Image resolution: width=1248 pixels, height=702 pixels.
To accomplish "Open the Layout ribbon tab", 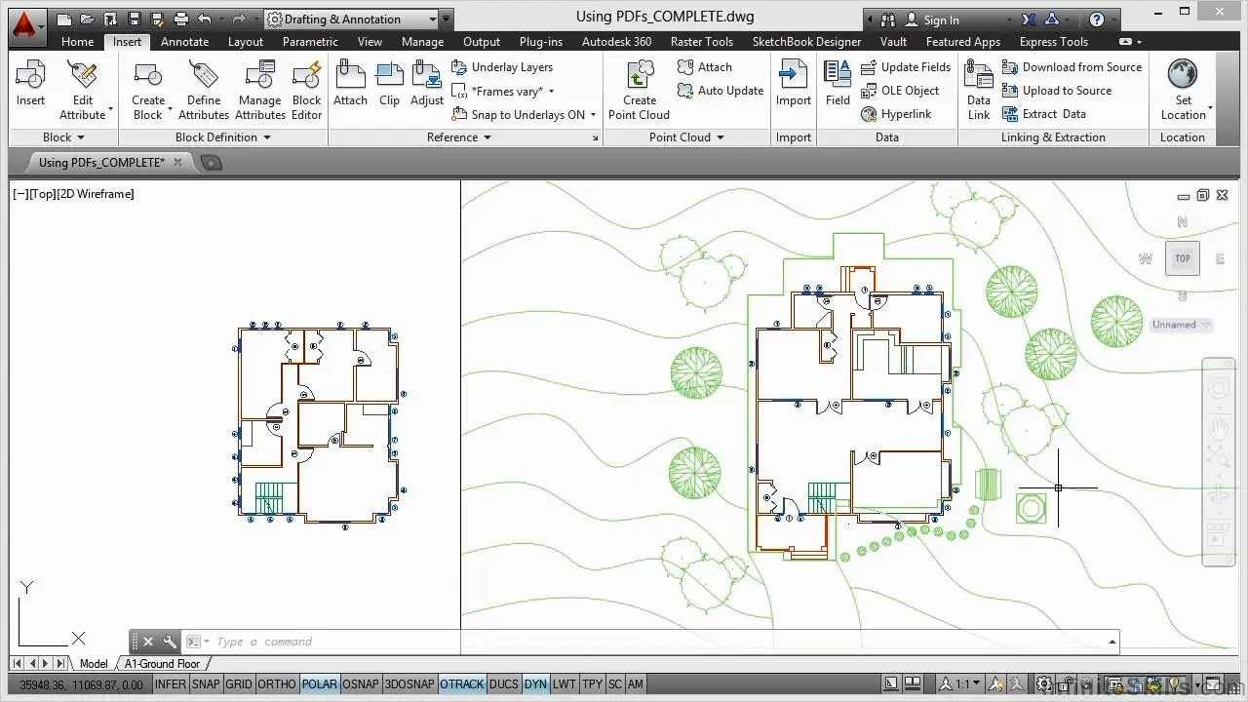I will tap(246, 42).
